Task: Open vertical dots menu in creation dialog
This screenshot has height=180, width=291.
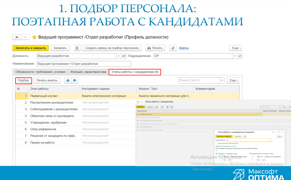Action: click(276, 132)
